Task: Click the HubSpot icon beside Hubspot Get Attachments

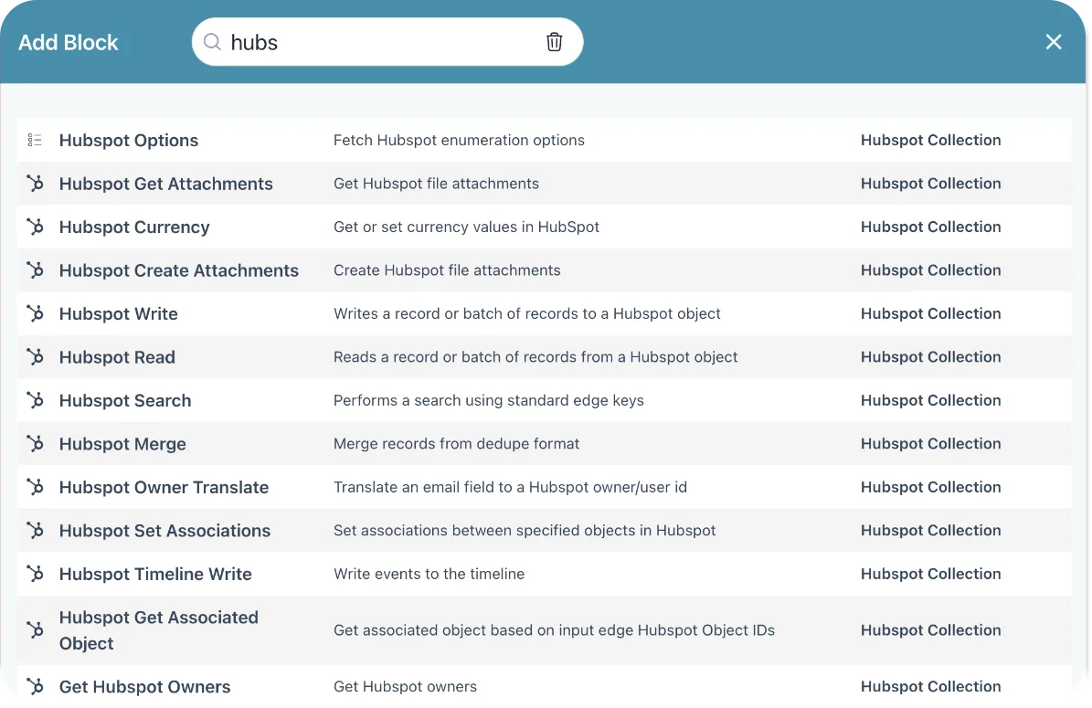Action: [x=35, y=184]
